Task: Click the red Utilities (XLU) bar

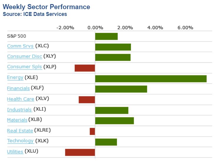Action: click(x=80, y=152)
